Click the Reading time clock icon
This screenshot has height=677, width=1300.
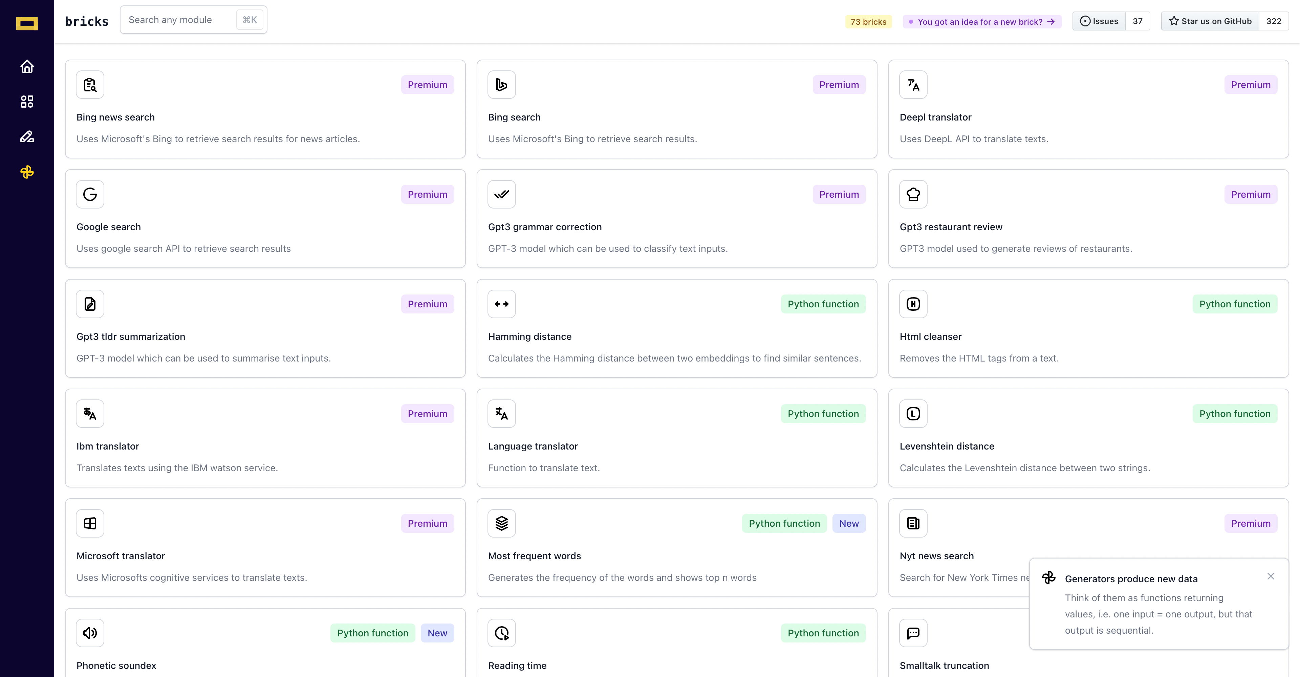[x=502, y=633]
